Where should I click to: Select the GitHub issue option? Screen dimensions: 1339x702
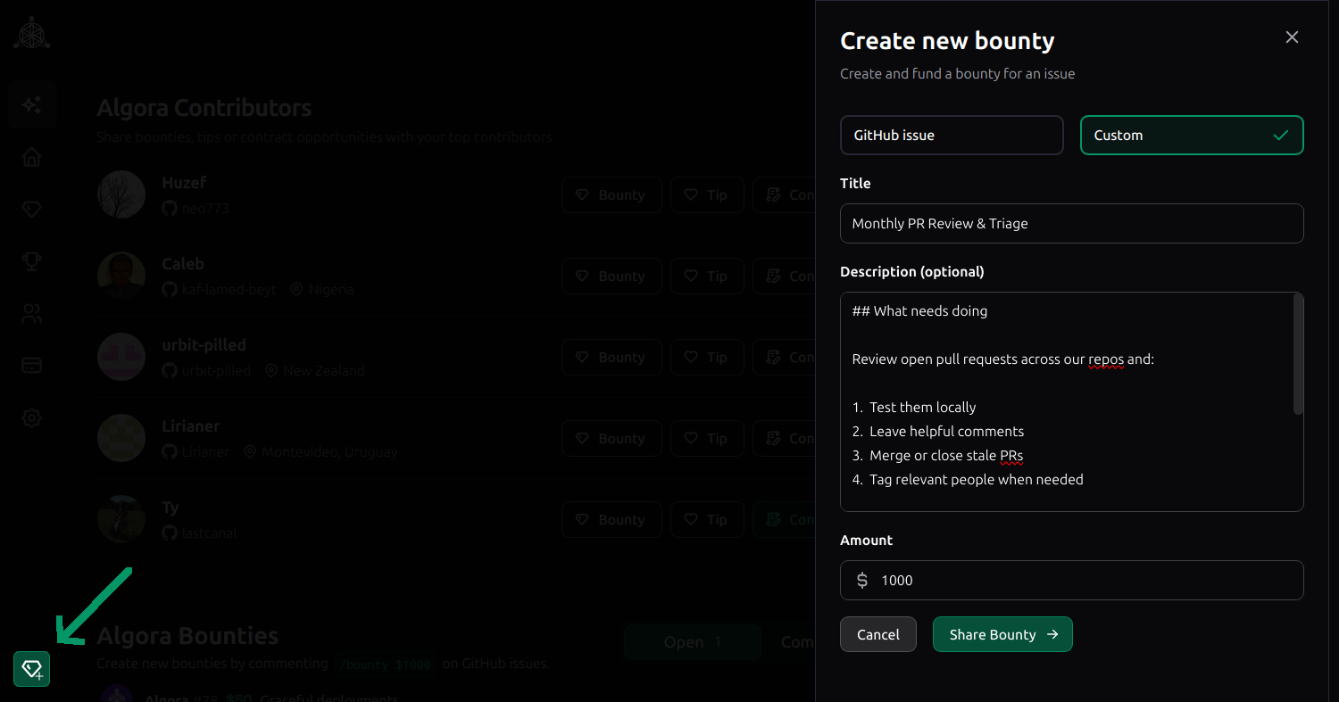click(x=952, y=136)
